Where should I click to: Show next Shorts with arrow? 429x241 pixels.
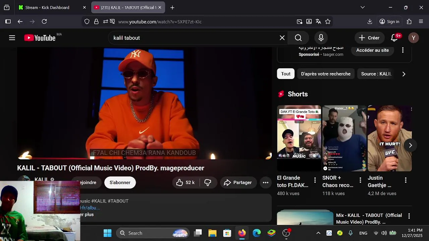(x=410, y=145)
